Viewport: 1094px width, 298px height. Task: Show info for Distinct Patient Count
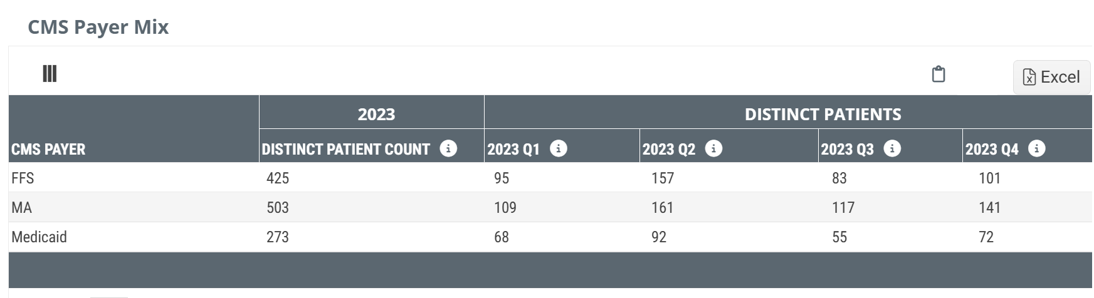448,148
